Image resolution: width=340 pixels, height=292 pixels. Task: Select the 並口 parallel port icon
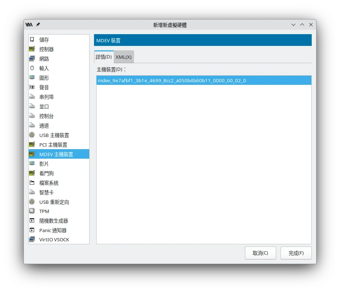[32, 106]
